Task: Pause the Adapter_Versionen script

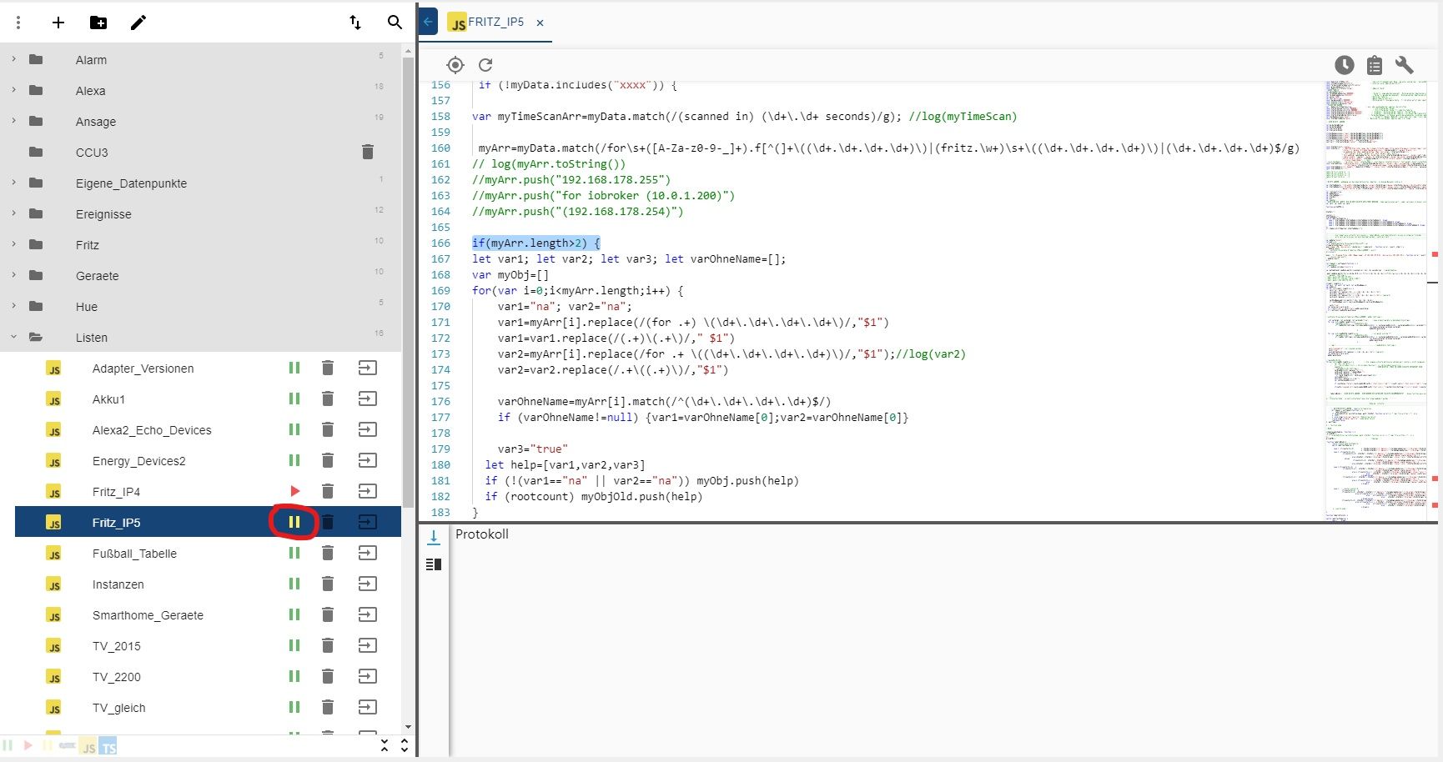Action: tap(294, 368)
